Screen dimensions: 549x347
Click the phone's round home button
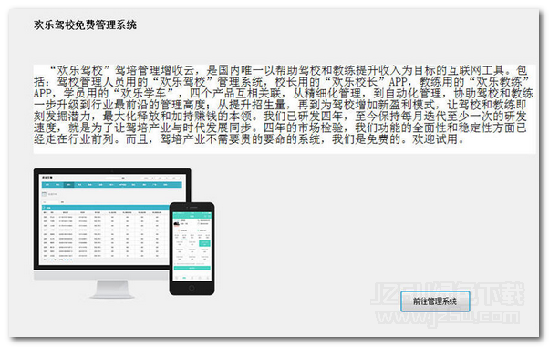click(192, 288)
